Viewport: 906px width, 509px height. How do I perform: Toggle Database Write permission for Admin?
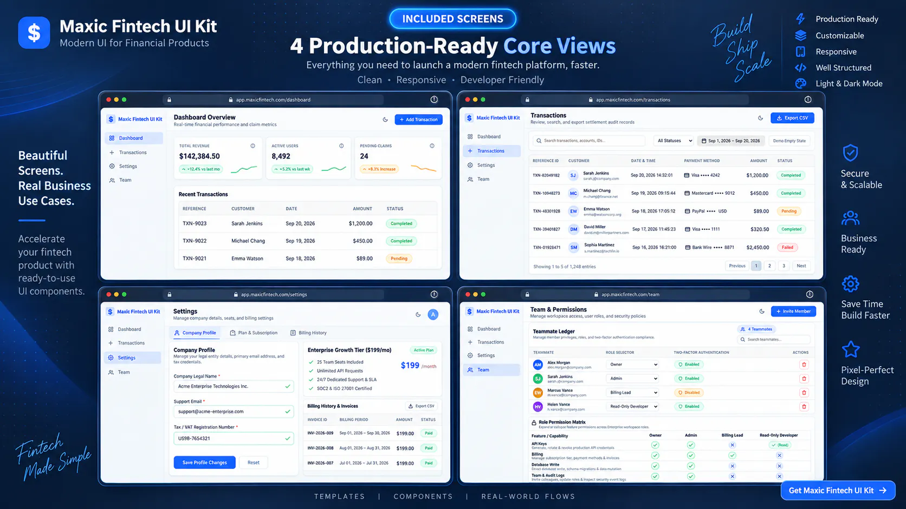click(x=691, y=466)
